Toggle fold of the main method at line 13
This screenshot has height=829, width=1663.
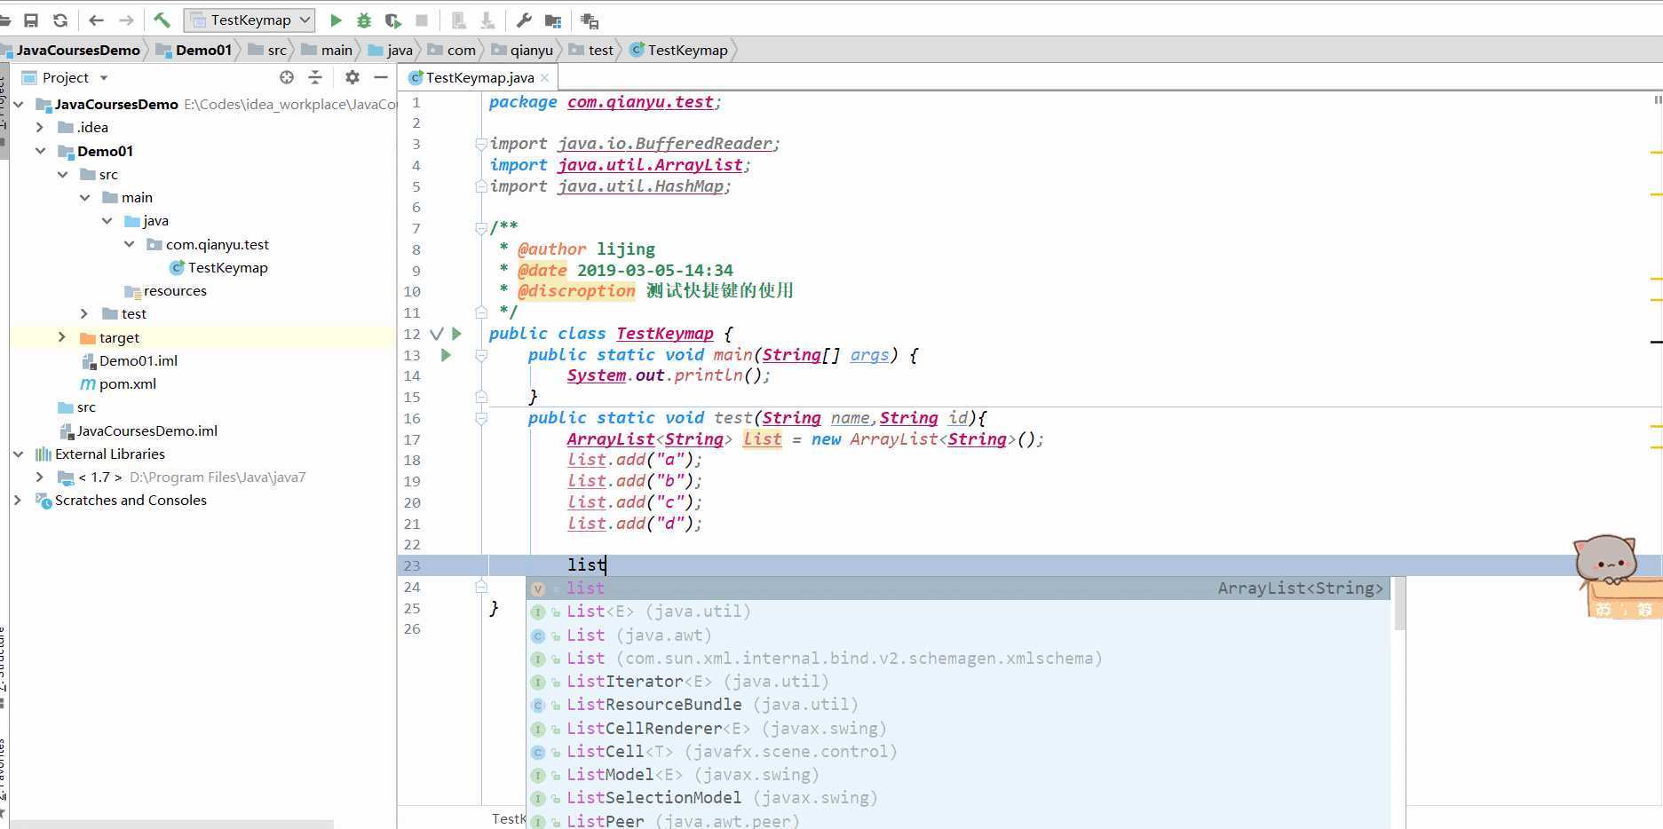click(481, 355)
